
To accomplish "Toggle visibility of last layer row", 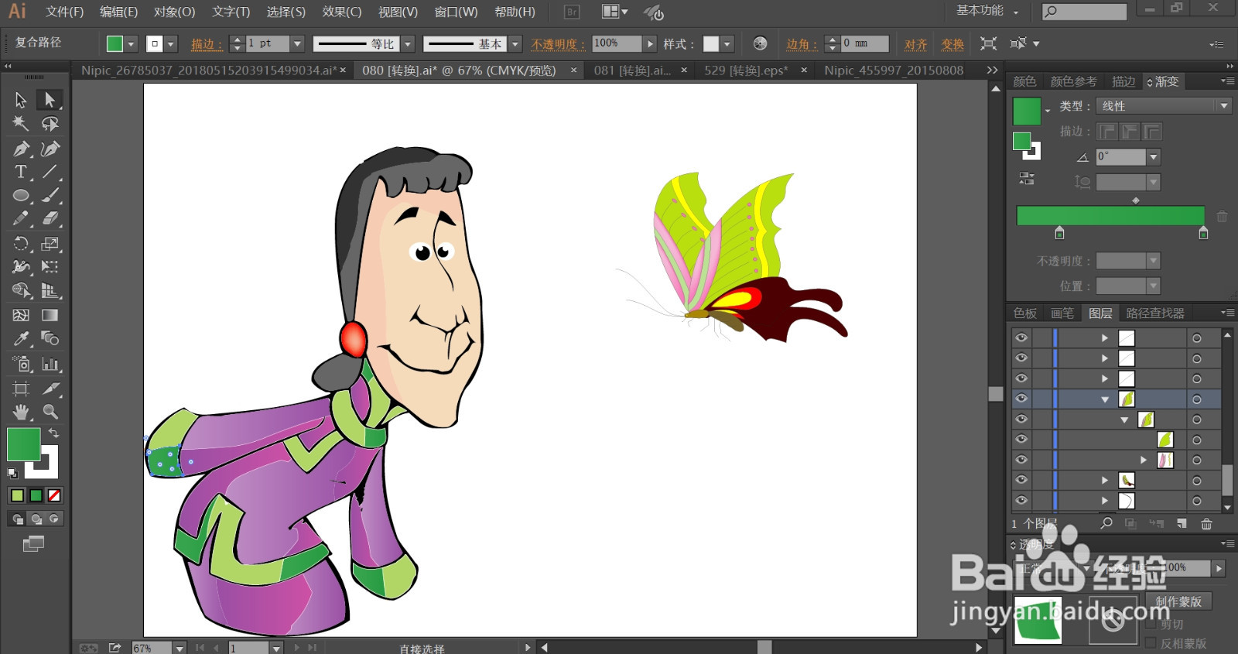I will tap(1021, 500).
